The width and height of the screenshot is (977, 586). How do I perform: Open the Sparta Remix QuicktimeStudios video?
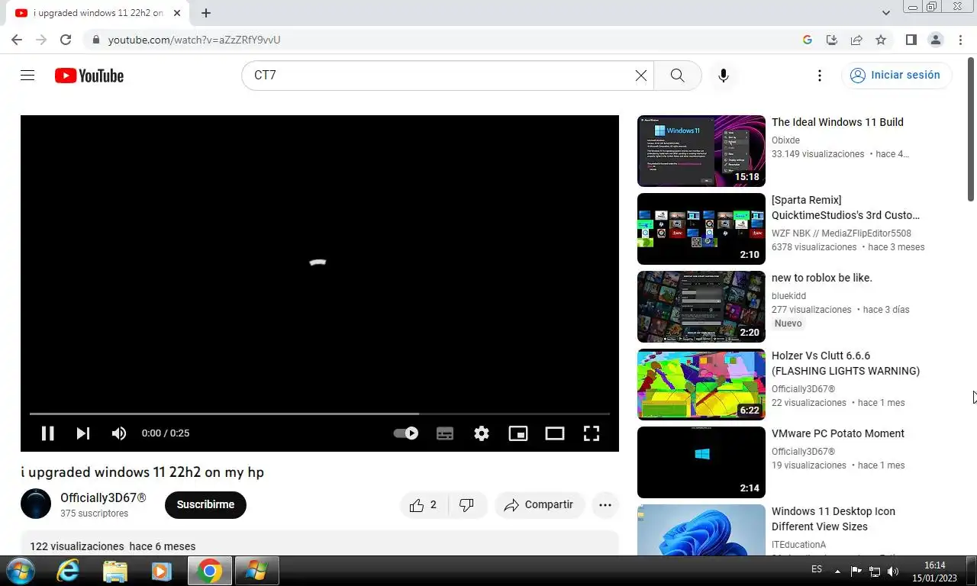point(846,208)
